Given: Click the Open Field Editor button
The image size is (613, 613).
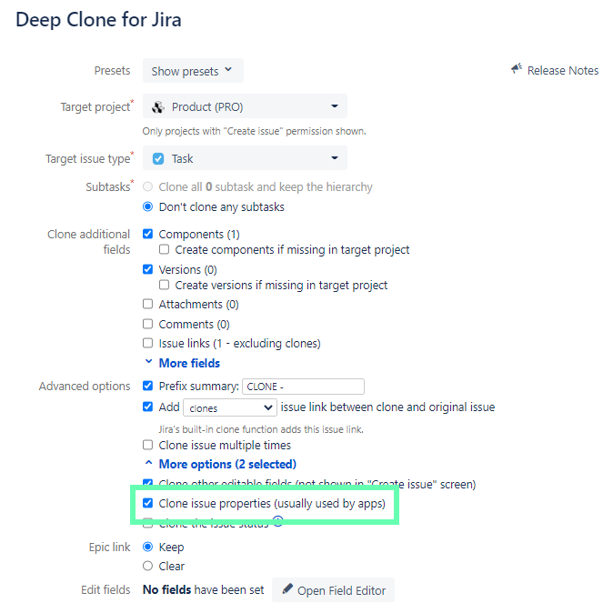Looking at the screenshot, I should point(333,589).
